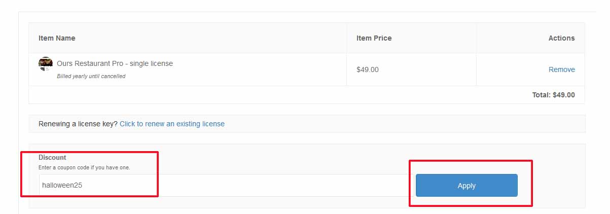
Task: Click the Ours Restaurant Pro product thumbnail
Action: pos(46,64)
